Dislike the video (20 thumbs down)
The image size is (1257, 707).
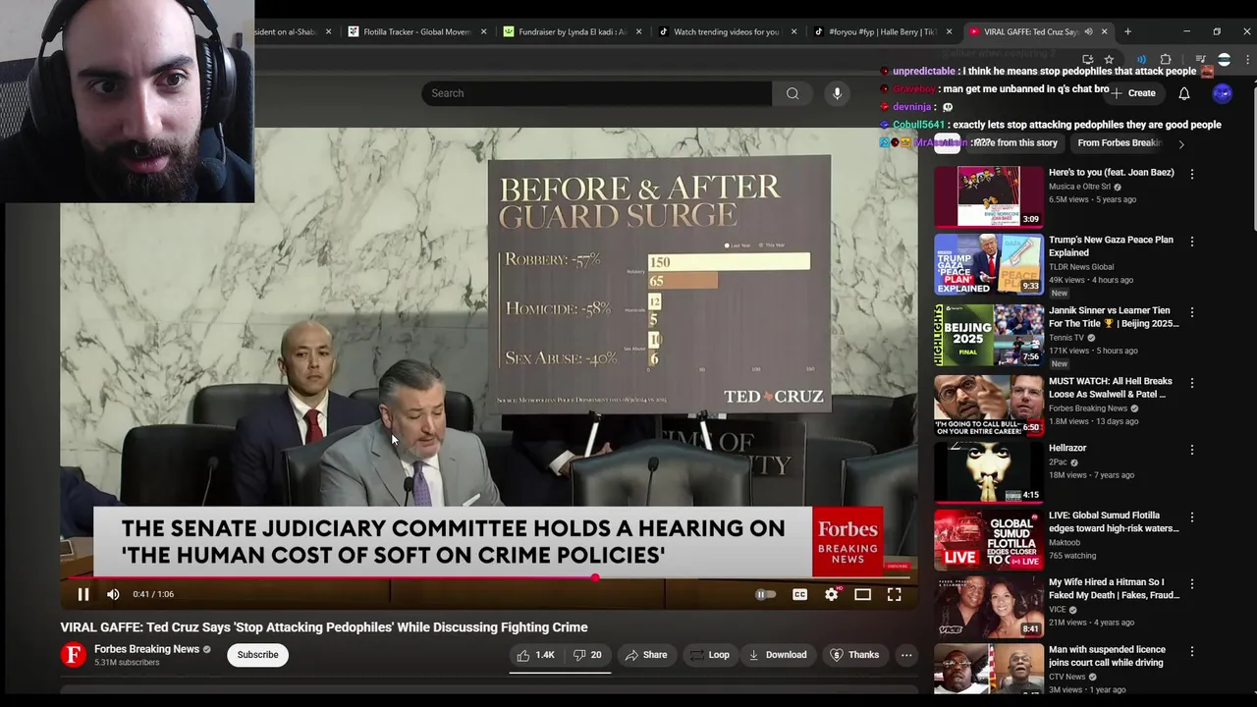tap(587, 655)
